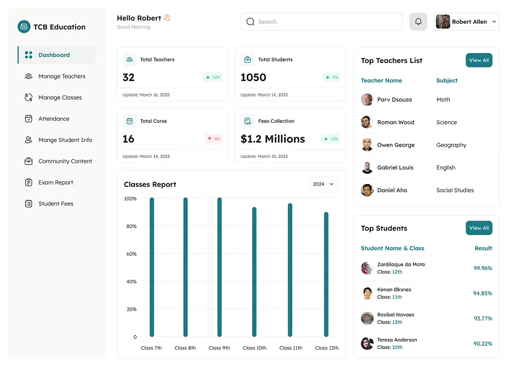Select the Community Content icon
Screen dimensions: 510x373
coord(29,161)
